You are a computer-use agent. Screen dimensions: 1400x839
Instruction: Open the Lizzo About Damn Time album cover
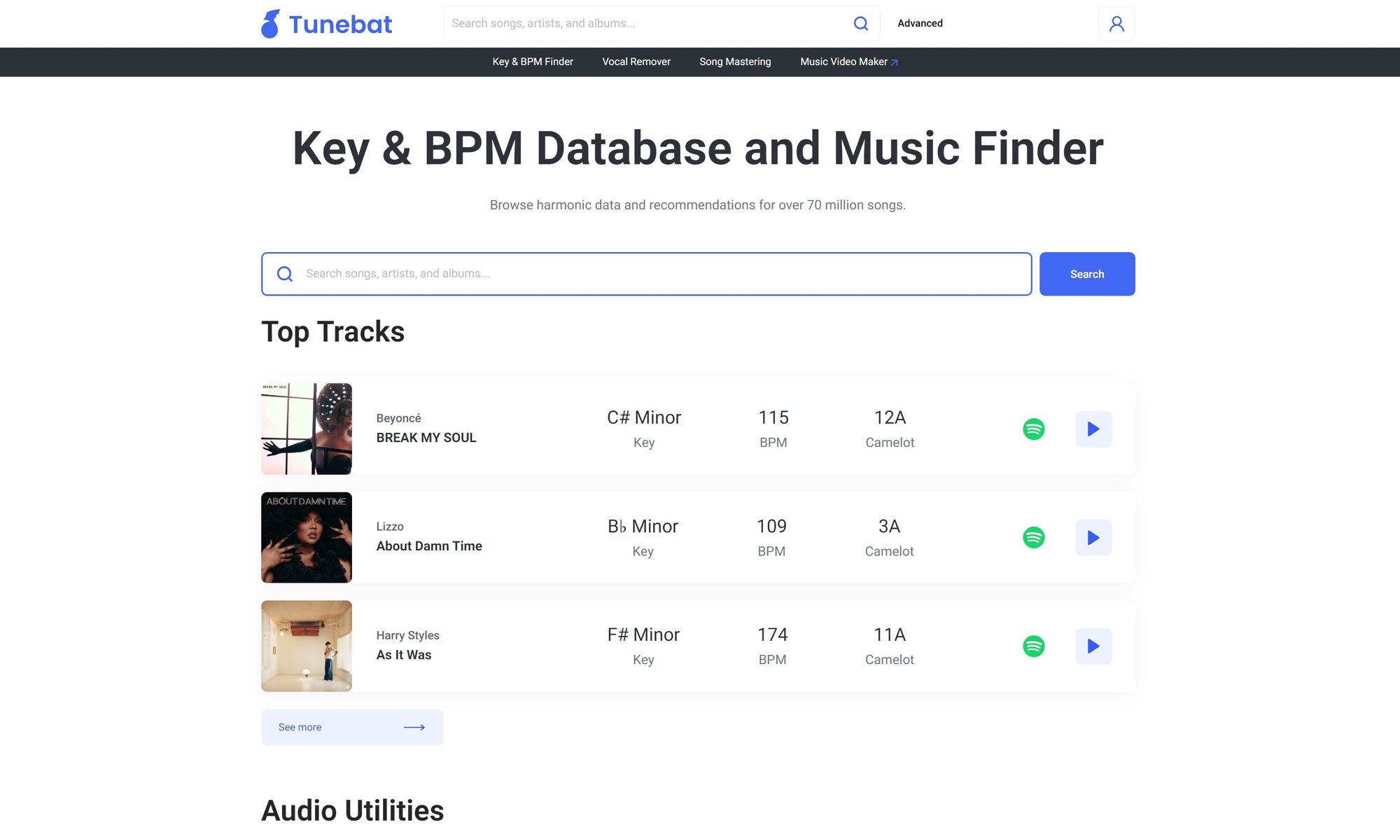point(306,537)
